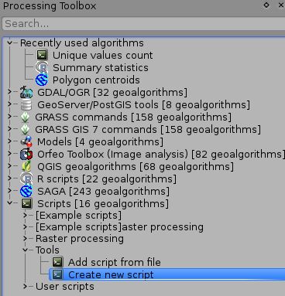This screenshot has width=285, height=296.
Task: Click the R scripts provider icon
Action: point(26,179)
